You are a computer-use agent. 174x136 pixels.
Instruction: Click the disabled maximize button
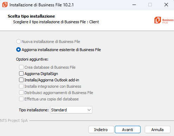coord(150,5)
